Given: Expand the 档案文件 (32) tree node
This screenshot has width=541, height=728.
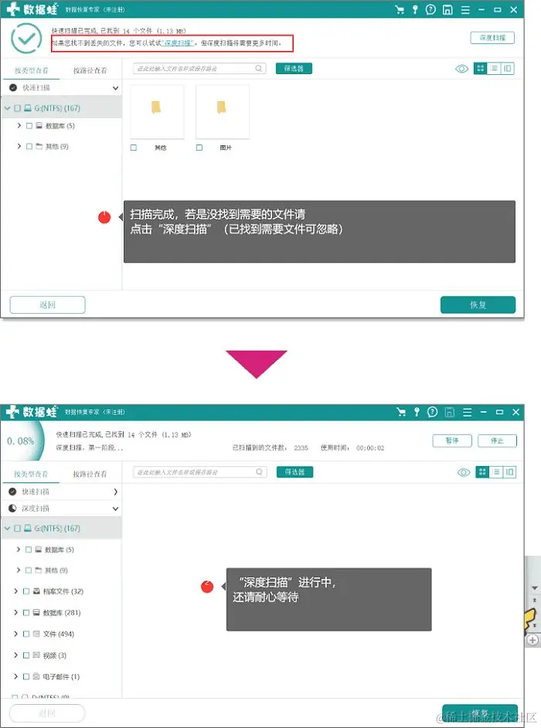Looking at the screenshot, I should [15, 591].
